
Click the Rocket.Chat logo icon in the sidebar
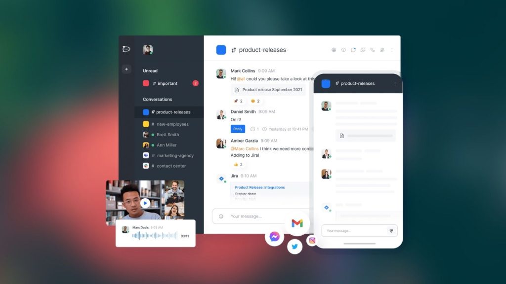tap(126, 49)
